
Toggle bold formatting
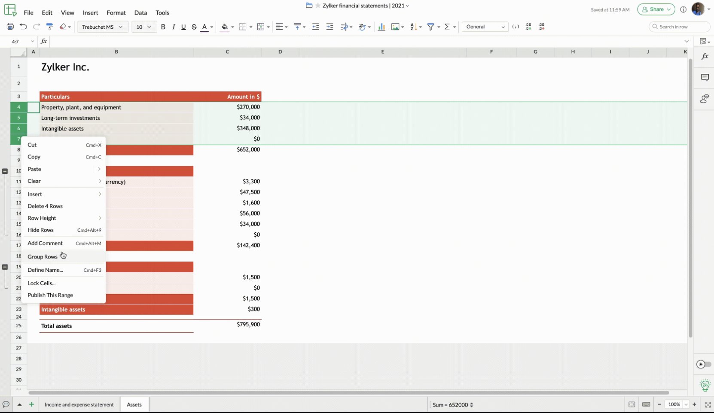[x=163, y=27]
